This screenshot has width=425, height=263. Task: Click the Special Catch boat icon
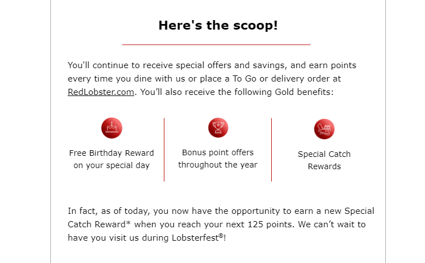tap(324, 129)
